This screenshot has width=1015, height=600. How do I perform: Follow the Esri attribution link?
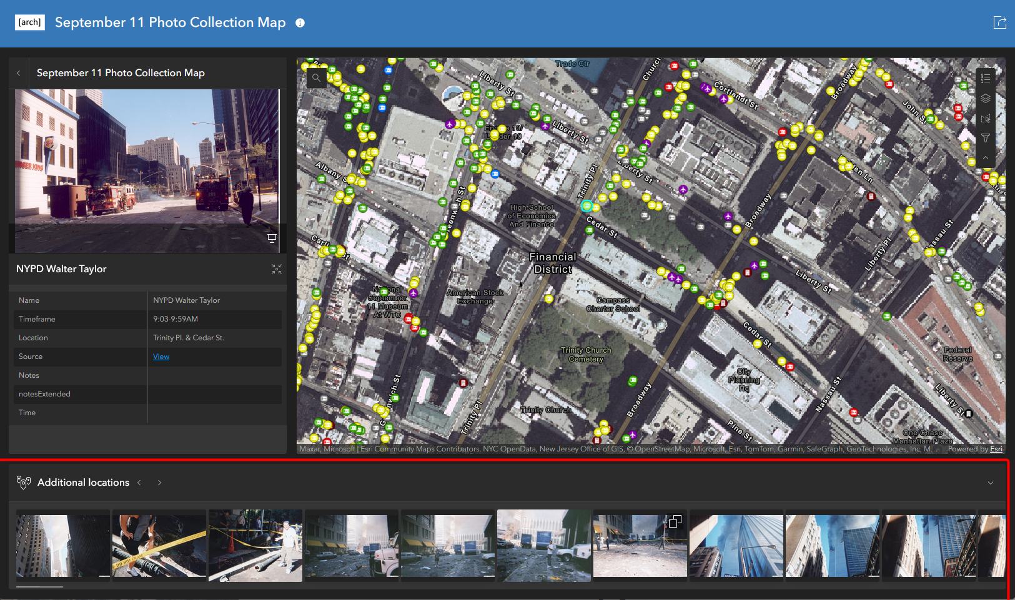pos(996,449)
